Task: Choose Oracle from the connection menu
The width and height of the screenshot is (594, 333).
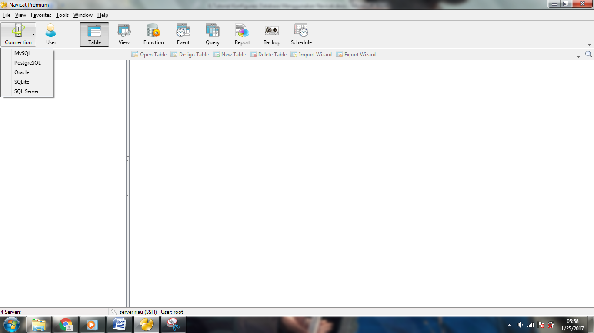Action: tap(27, 72)
